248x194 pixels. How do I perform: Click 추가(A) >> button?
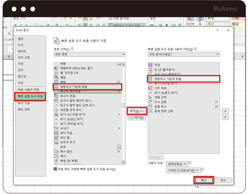(137, 111)
